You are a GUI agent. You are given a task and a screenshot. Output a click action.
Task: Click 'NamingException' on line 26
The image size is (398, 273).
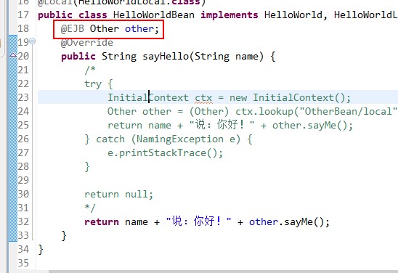[x=180, y=139]
